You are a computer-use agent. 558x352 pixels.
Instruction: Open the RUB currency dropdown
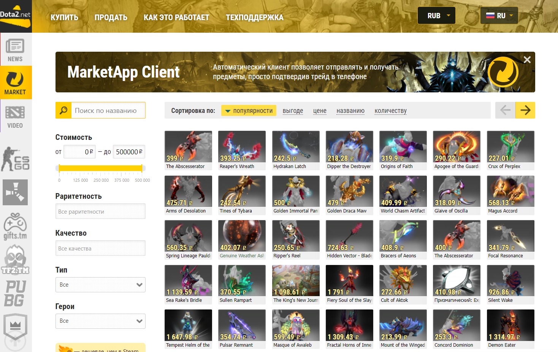tap(436, 16)
